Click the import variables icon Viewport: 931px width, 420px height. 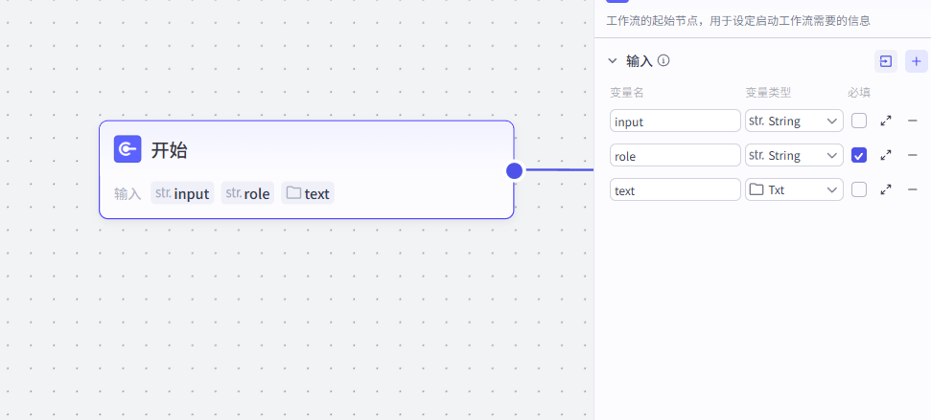886,61
